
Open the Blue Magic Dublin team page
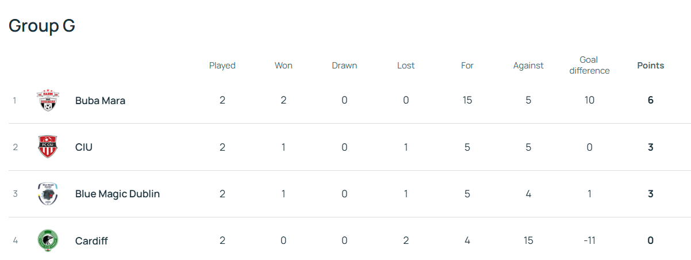(x=117, y=194)
